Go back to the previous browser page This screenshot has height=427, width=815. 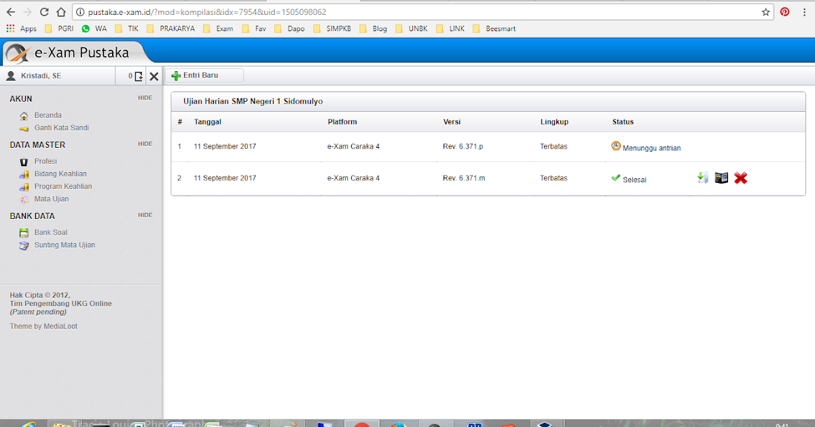click(11, 12)
